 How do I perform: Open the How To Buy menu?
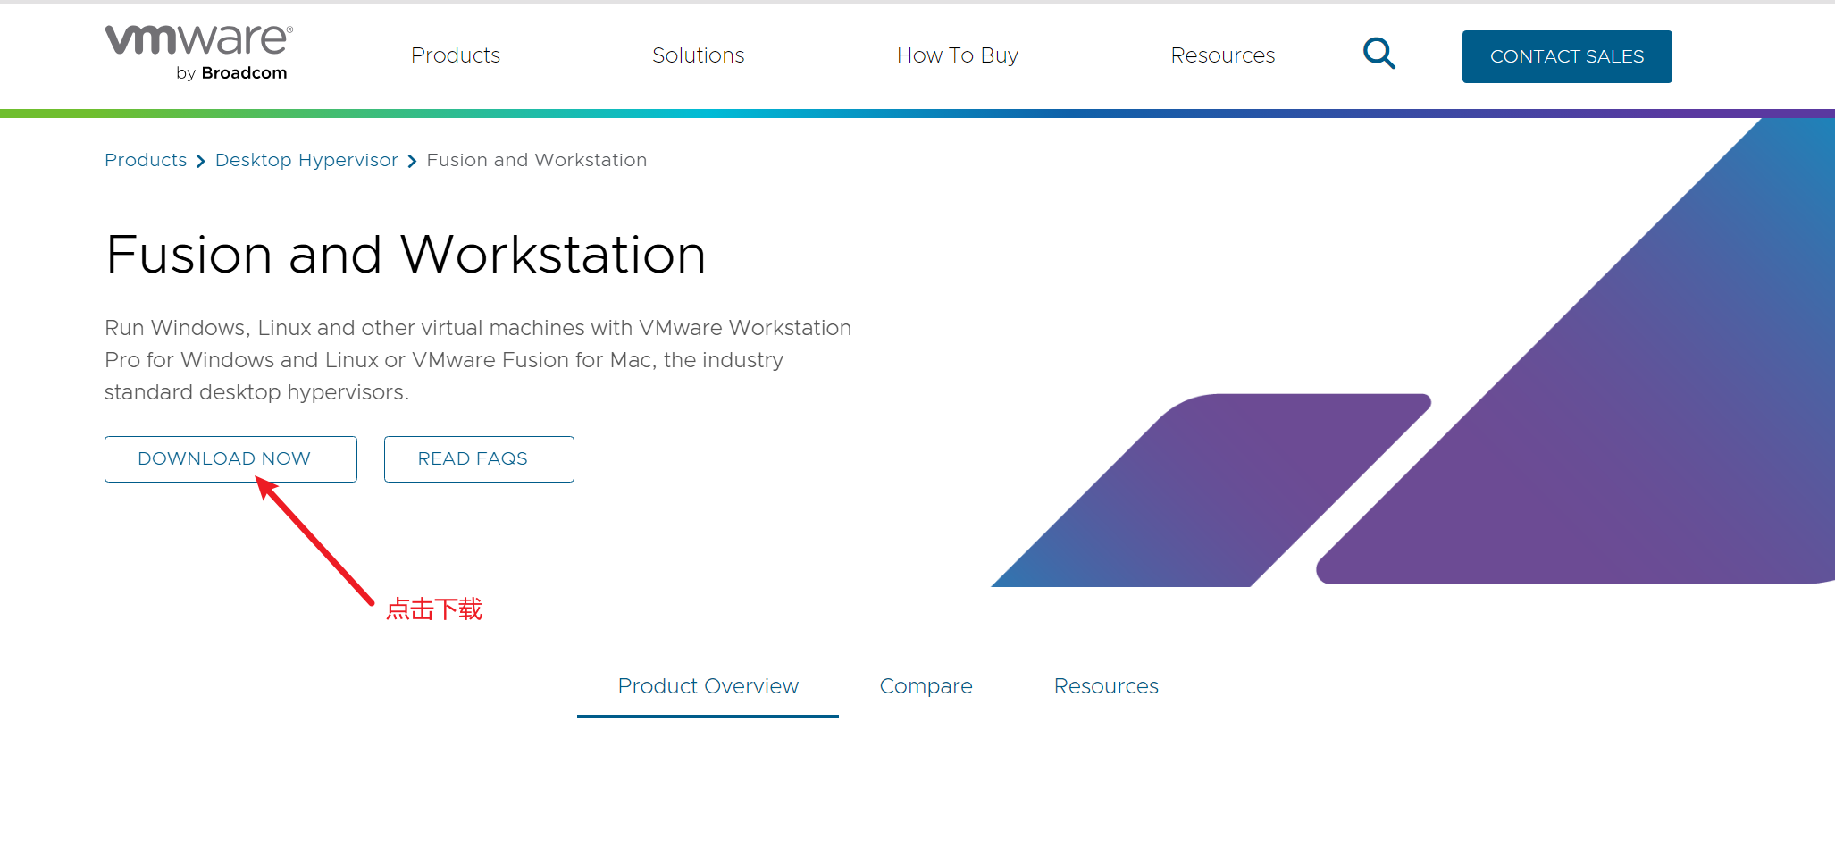tap(958, 55)
